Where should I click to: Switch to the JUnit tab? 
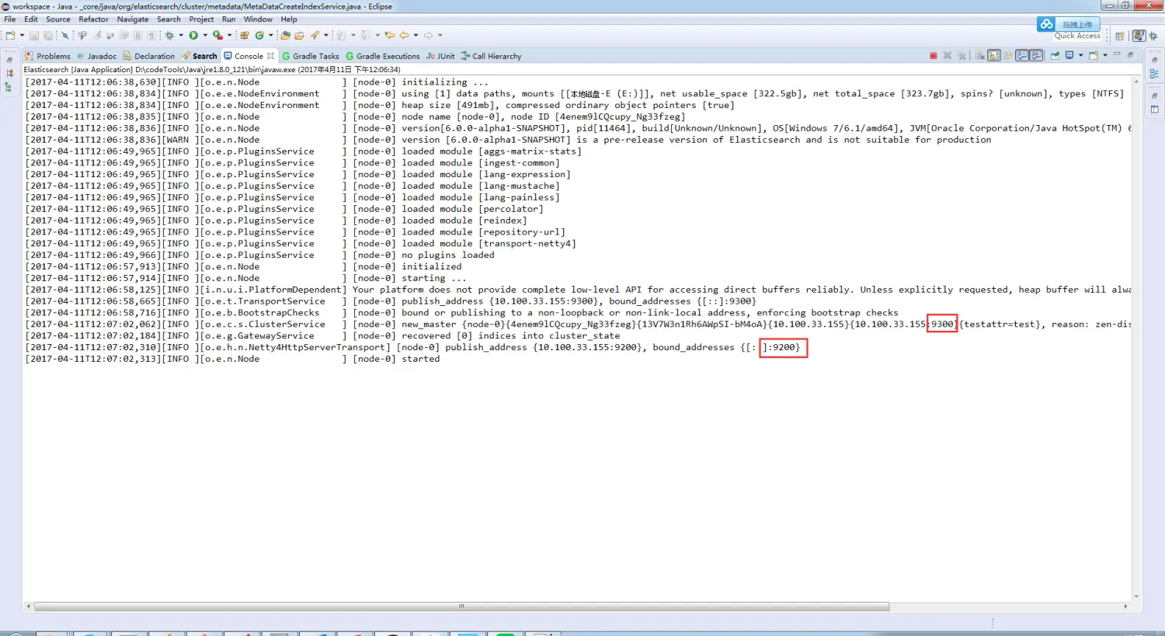440,56
